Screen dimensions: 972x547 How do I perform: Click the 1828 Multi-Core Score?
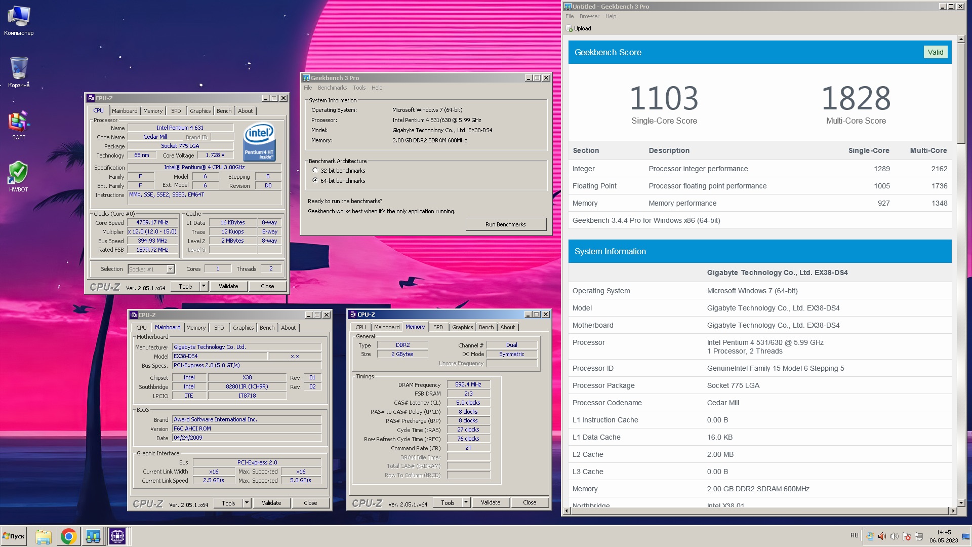tap(856, 98)
